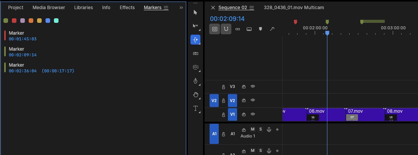Image resolution: width=418 pixels, height=155 pixels.
Task: Click green duration marker on ruler
Action: 372,21
